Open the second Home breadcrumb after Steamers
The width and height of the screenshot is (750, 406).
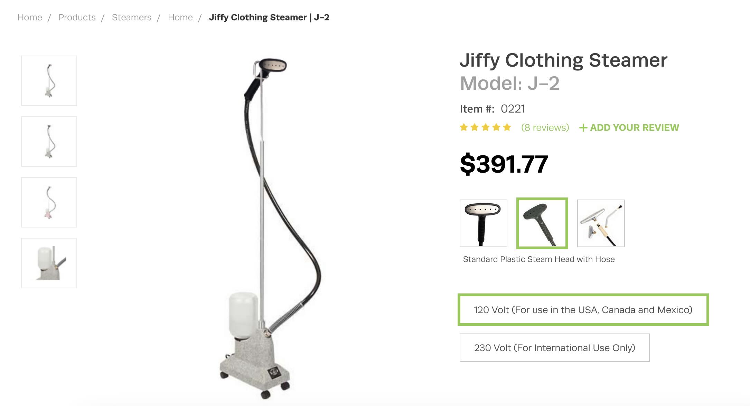[180, 17]
